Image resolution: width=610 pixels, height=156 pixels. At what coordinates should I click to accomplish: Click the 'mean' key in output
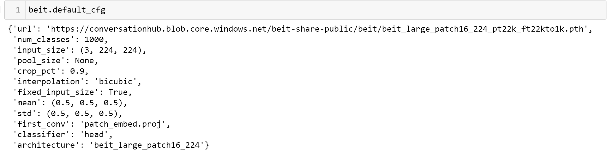pyautogui.click(x=27, y=103)
